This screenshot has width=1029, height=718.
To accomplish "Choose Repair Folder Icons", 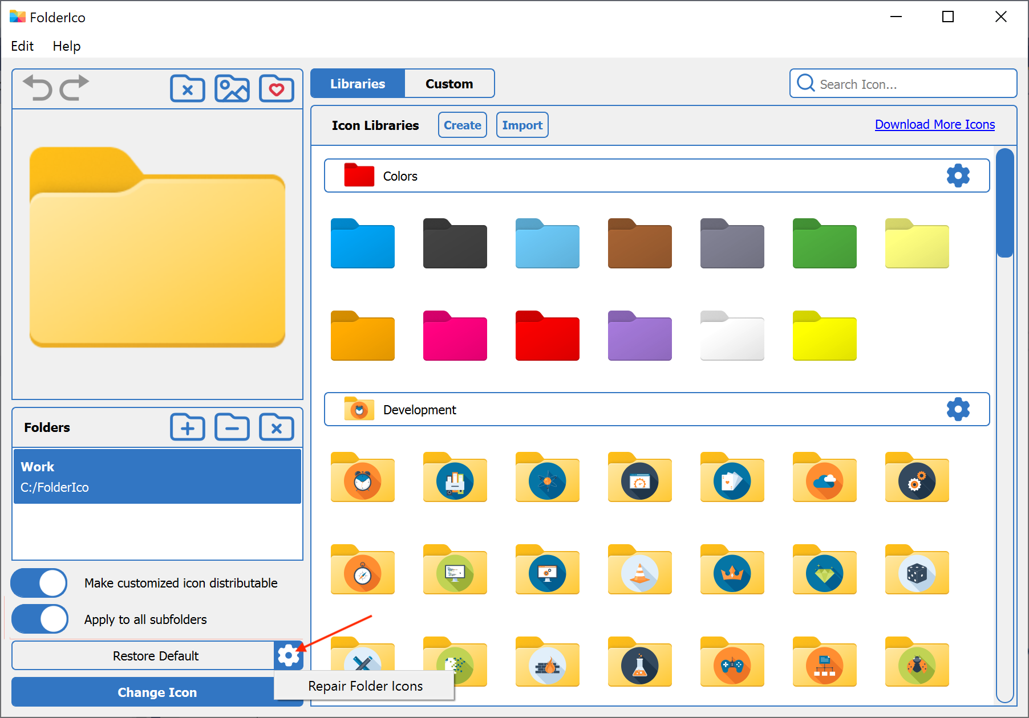I will pos(364,686).
